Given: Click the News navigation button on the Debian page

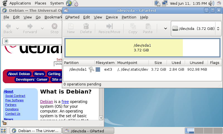Looking at the screenshot, I should click(x=39, y=74).
